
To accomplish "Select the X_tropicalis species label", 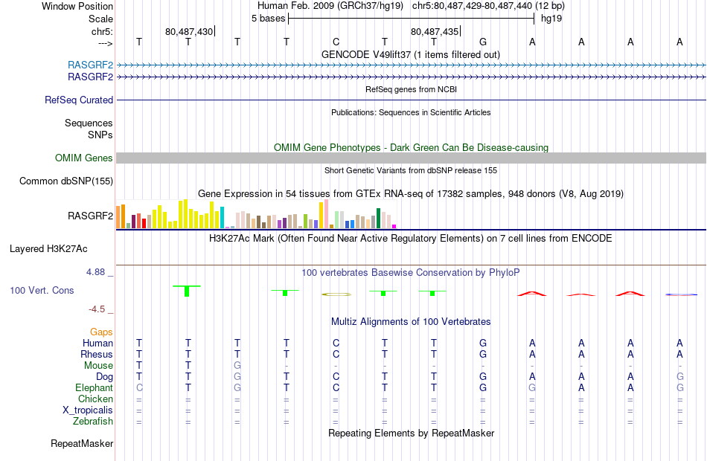I will point(88,410).
